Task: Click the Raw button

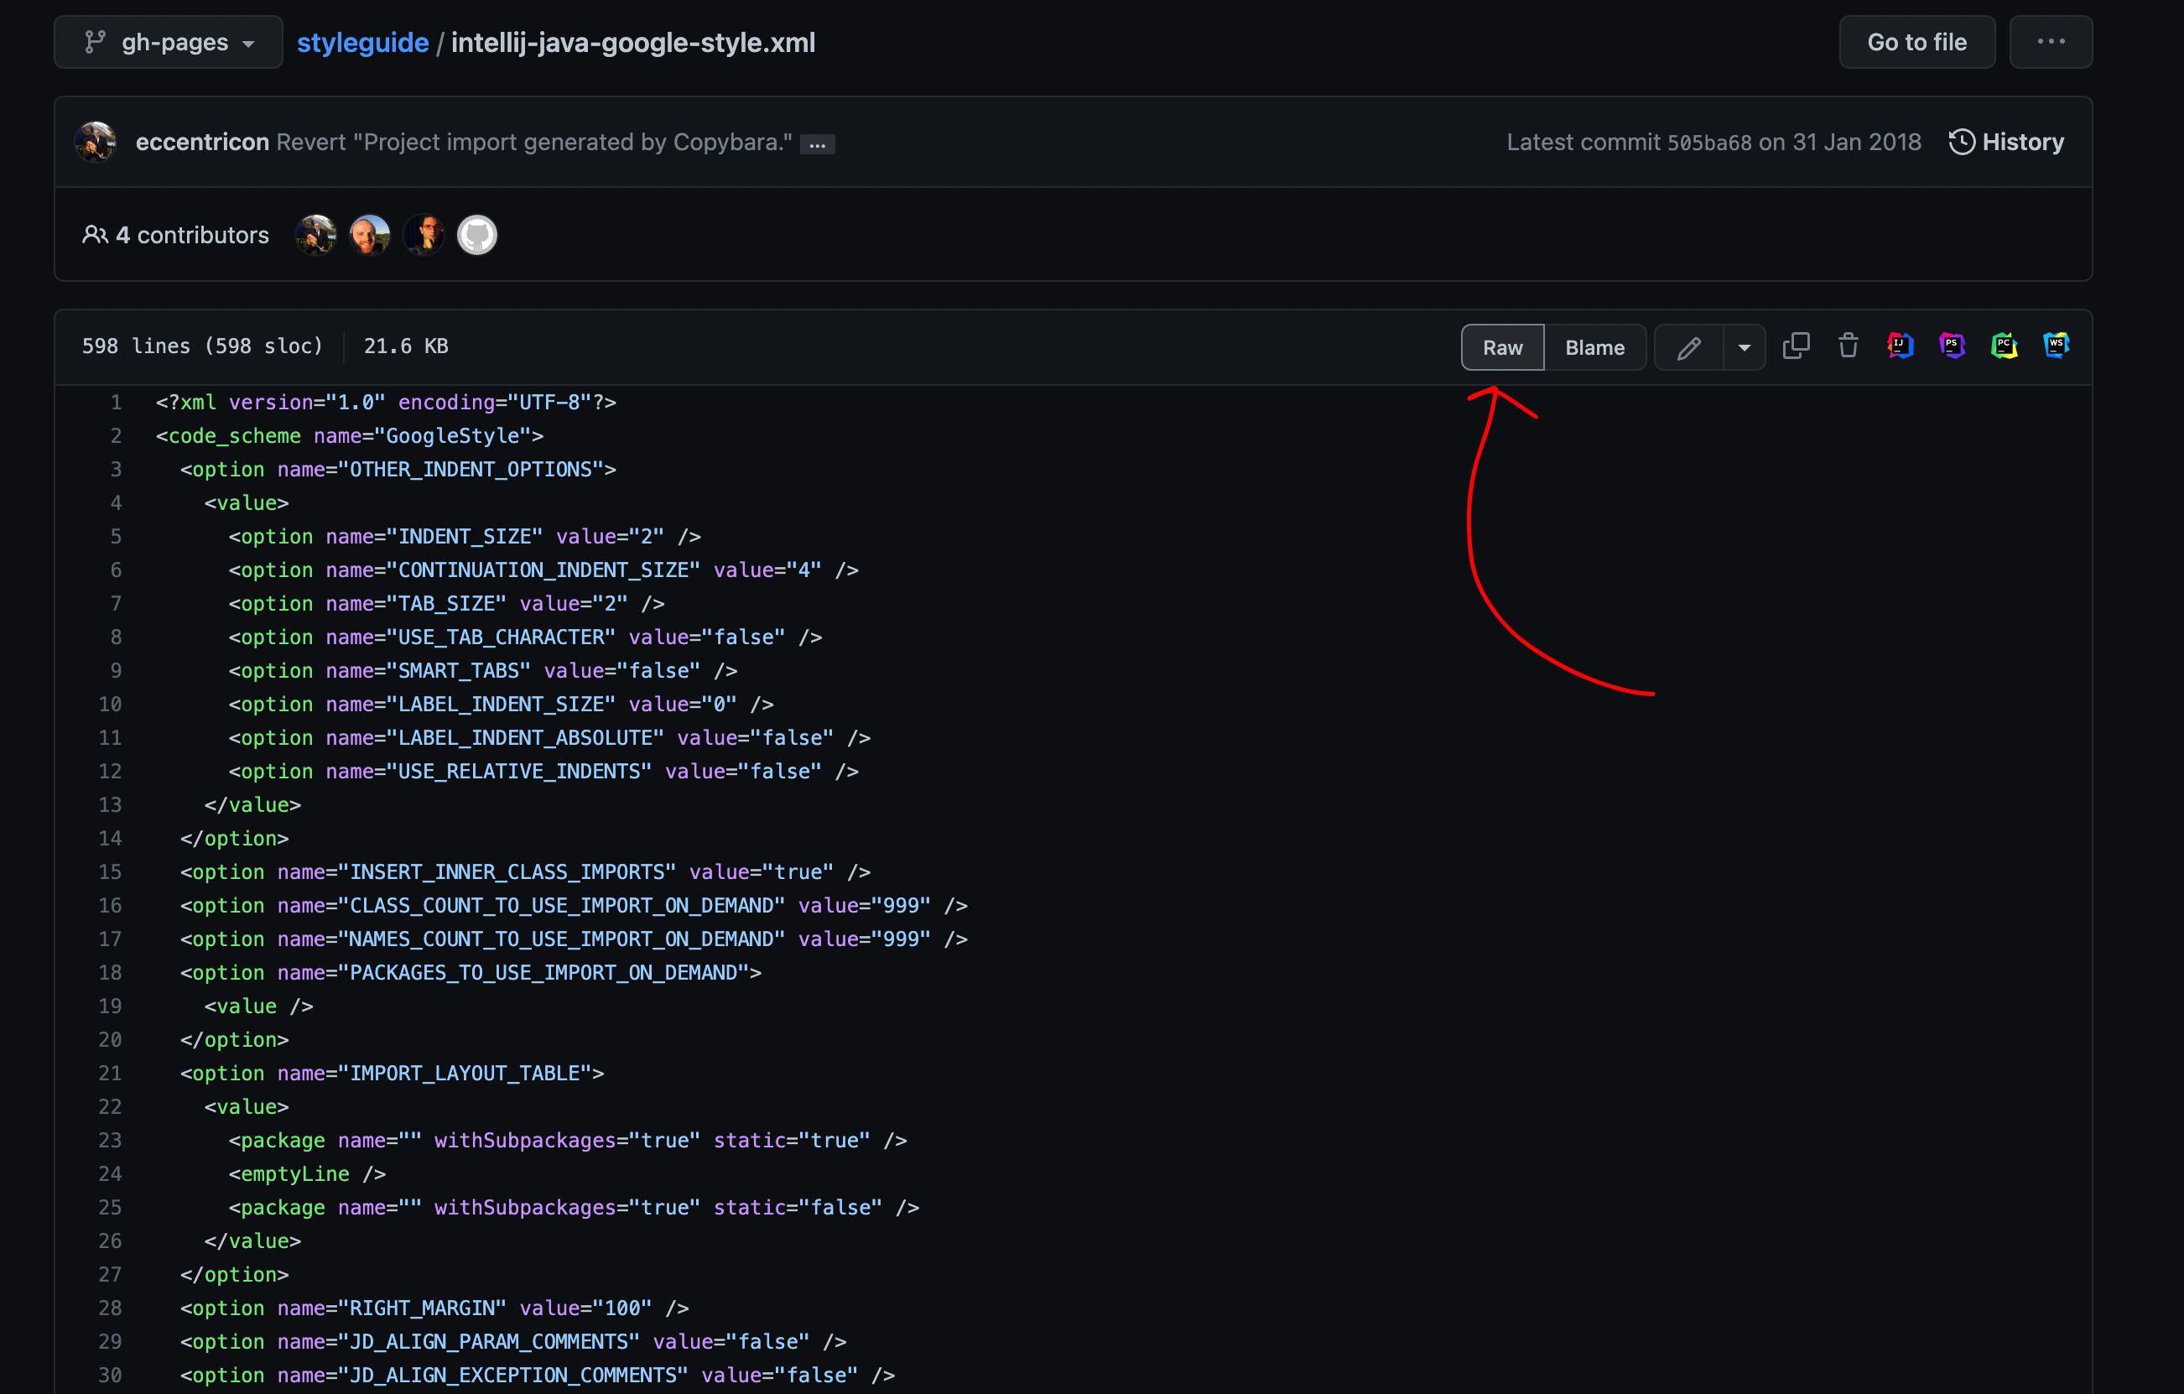Action: [x=1502, y=347]
